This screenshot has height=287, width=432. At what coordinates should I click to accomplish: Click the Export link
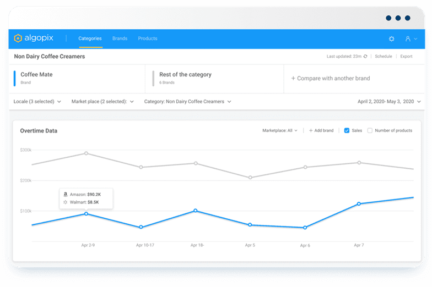click(x=406, y=56)
